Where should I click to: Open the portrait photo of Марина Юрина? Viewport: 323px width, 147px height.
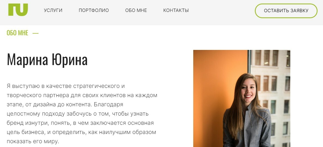pos(242,98)
